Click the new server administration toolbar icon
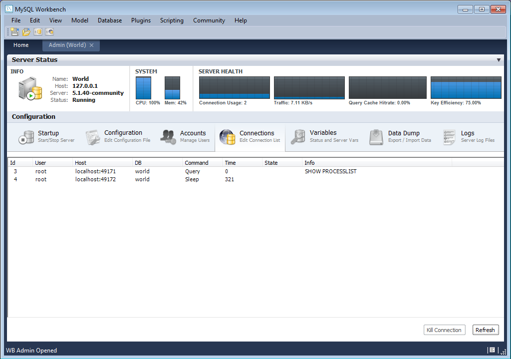The width and height of the screenshot is (511, 359). (x=49, y=31)
